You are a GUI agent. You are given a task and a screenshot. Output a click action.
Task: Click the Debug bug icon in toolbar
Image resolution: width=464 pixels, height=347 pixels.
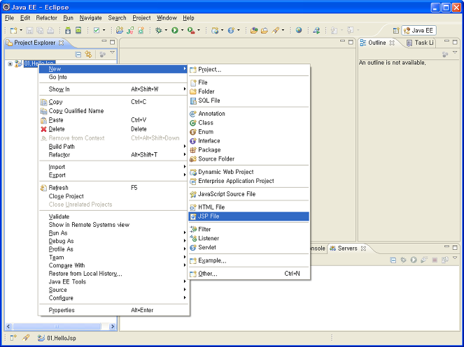click(x=159, y=30)
